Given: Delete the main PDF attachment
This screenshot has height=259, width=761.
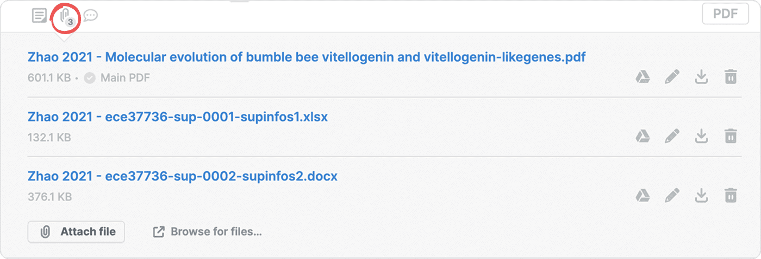Looking at the screenshot, I should [x=731, y=77].
